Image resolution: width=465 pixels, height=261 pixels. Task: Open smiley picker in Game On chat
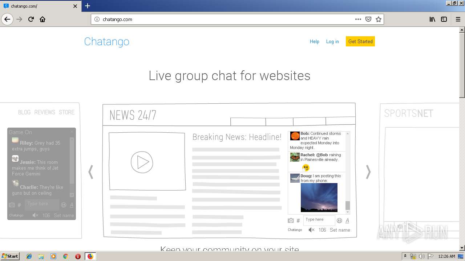[64, 205]
